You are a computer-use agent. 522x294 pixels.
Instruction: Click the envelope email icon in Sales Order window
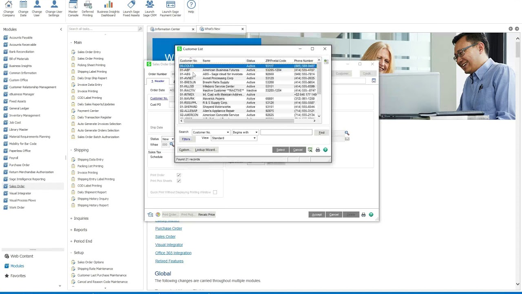347,139
